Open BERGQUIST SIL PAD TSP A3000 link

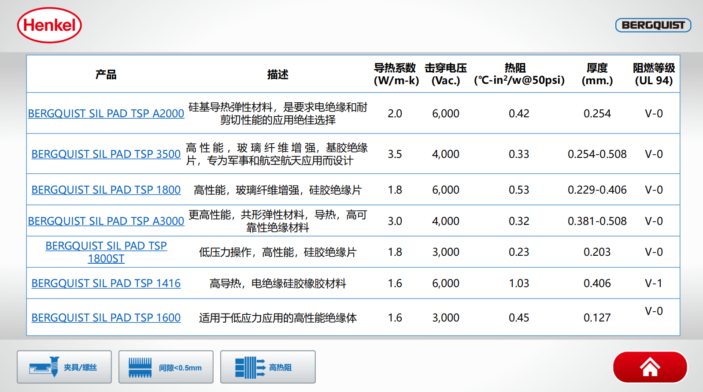[x=106, y=221]
